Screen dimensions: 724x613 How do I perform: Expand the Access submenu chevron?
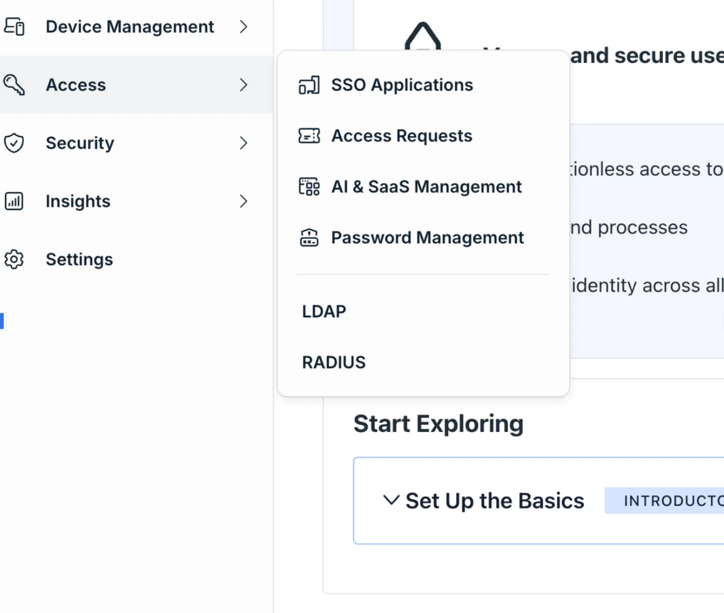click(243, 85)
